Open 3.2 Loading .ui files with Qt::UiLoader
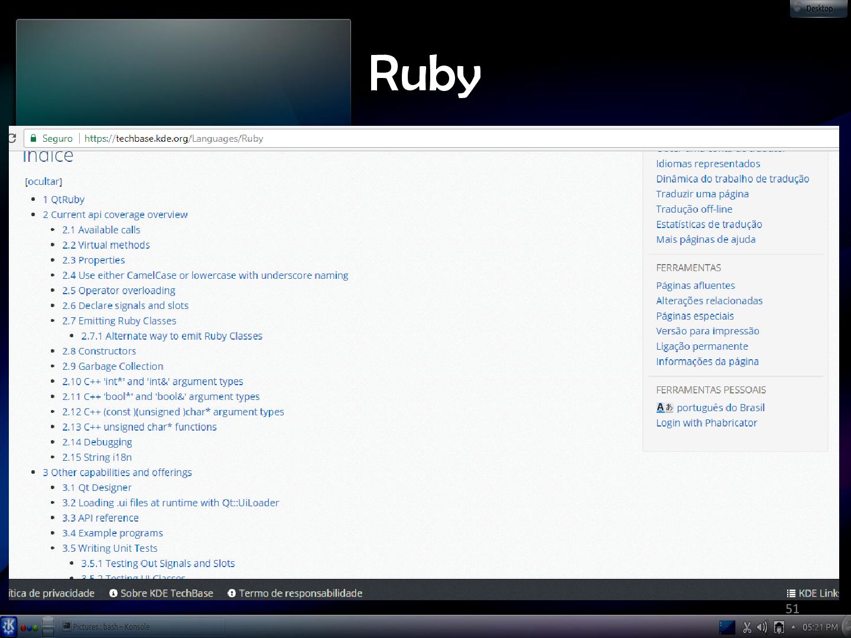851x638 pixels. point(170,503)
